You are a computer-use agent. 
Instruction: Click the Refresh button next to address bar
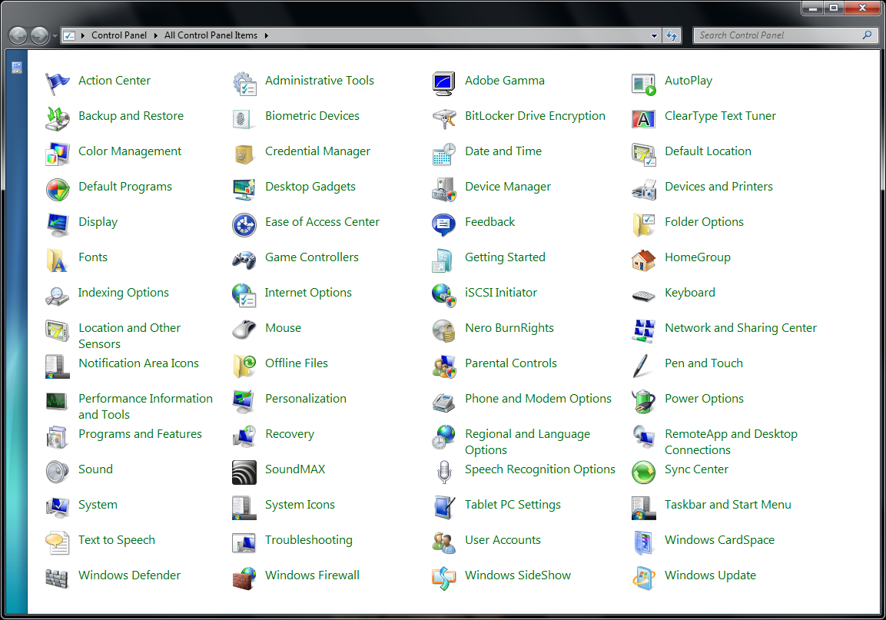point(672,35)
